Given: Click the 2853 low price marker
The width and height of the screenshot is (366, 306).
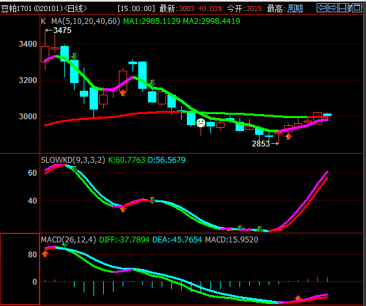Looking at the screenshot, I should point(265,144).
